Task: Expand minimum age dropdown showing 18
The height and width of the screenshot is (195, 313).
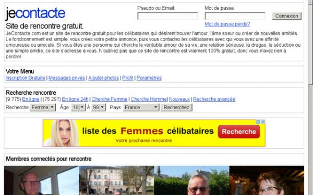Action: (x=78, y=108)
